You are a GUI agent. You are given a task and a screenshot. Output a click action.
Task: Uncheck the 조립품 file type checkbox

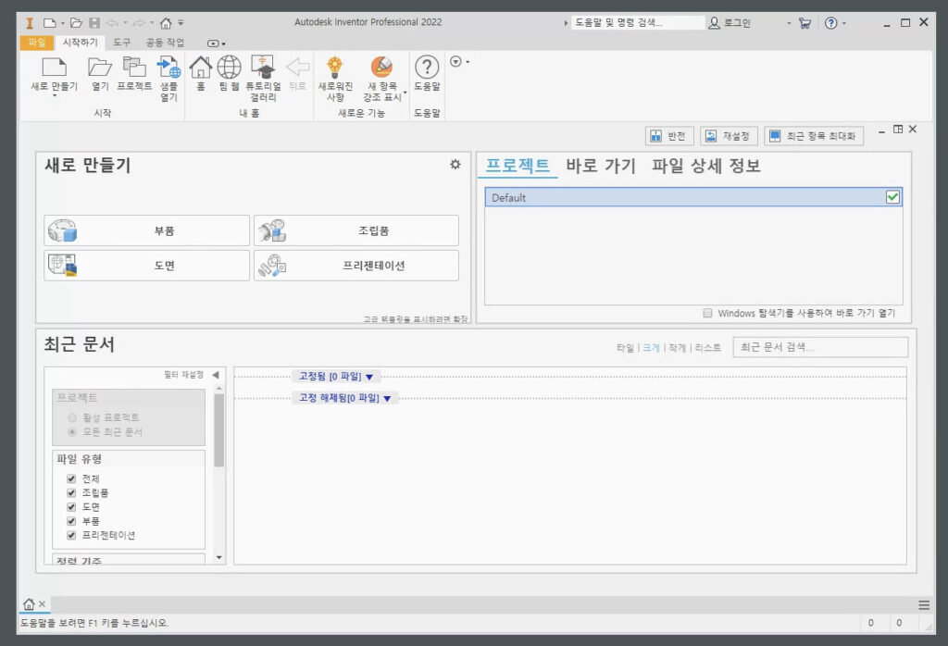coord(71,492)
